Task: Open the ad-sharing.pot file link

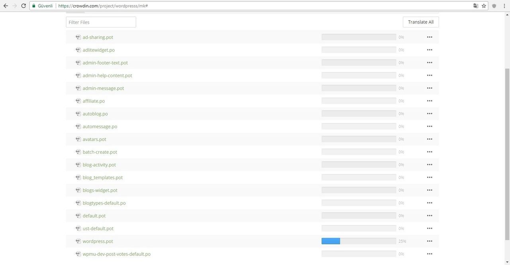Action: click(x=98, y=37)
